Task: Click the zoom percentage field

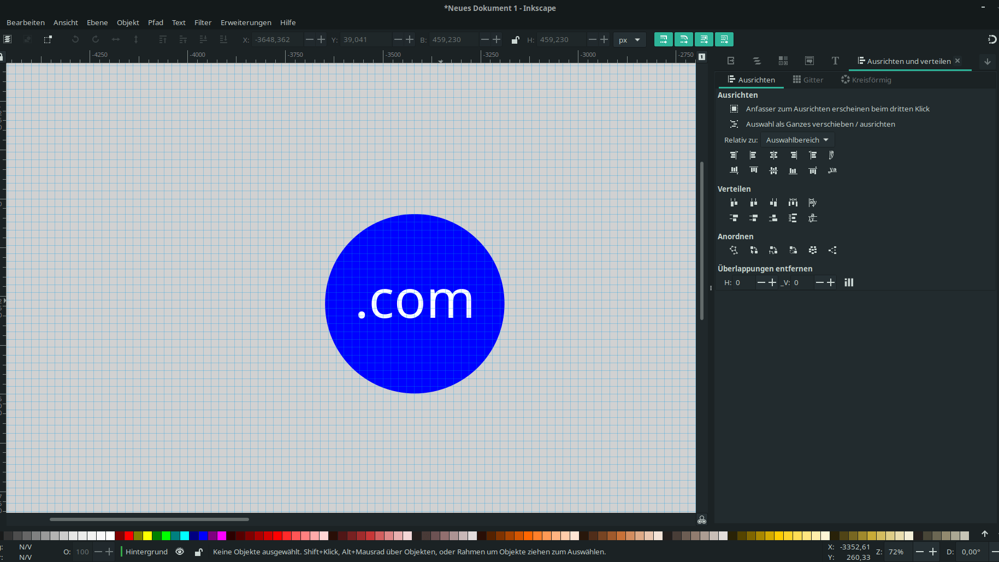Action: click(x=899, y=552)
